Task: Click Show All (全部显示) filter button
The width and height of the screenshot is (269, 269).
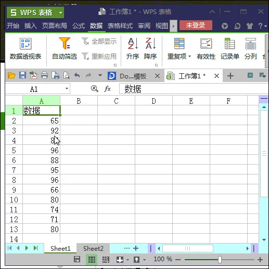Action: pyautogui.click(x=99, y=42)
